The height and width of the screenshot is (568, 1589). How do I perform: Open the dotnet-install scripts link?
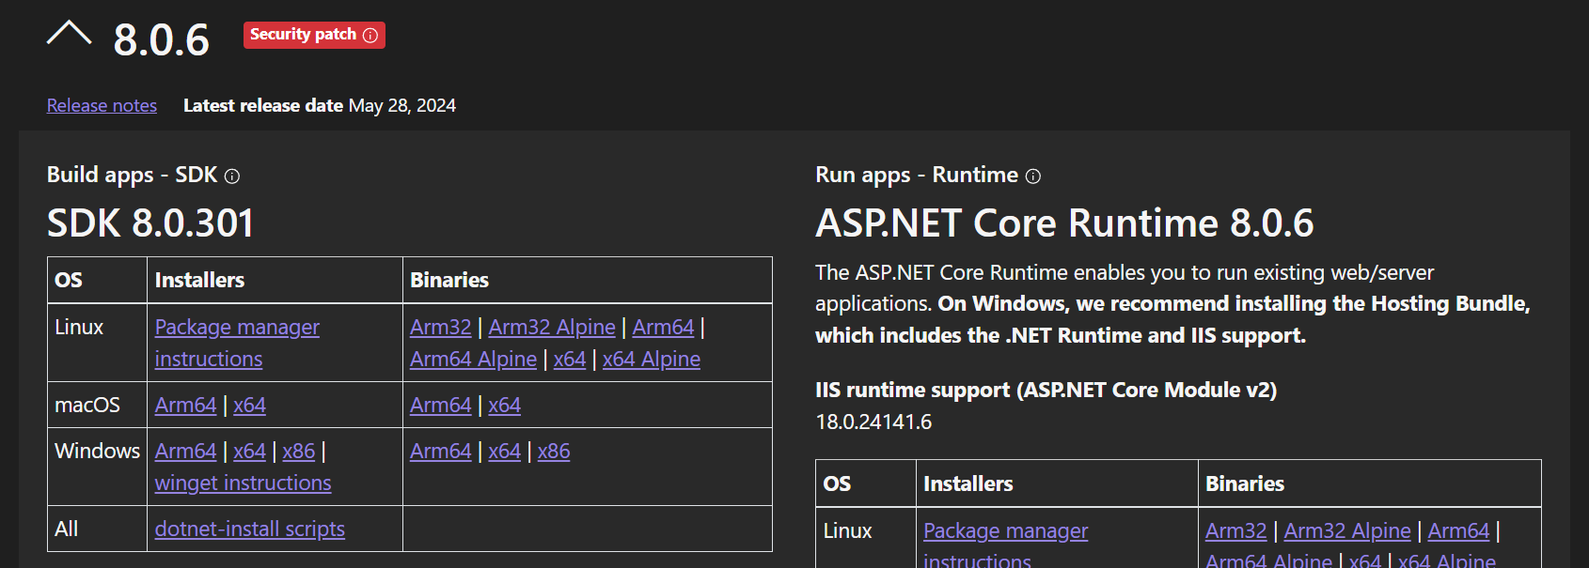tap(249, 529)
